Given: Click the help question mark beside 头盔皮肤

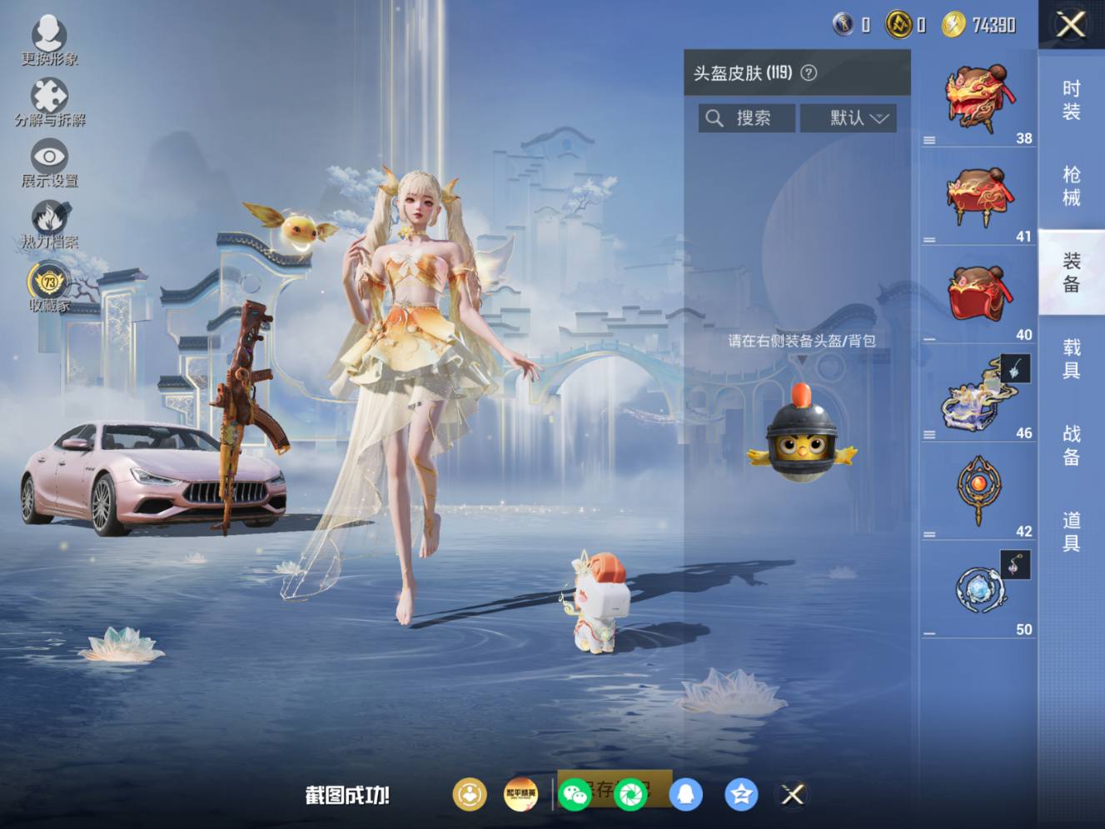Looking at the screenshot, I should pyautogui.click(x=808, y=72).
